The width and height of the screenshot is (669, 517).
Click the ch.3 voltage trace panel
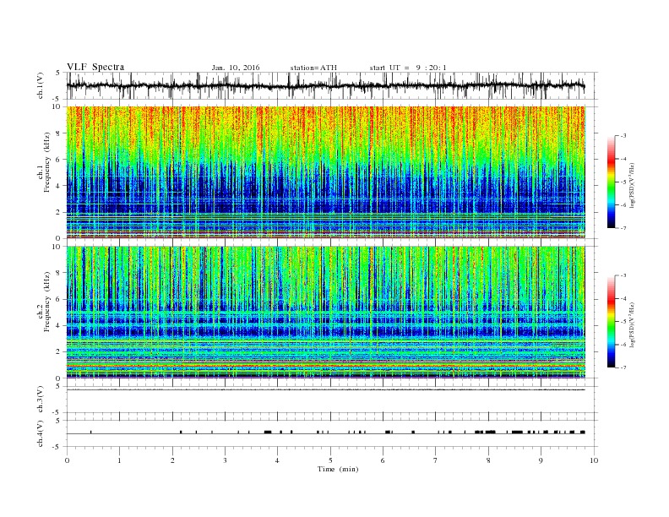coord(332,400)
